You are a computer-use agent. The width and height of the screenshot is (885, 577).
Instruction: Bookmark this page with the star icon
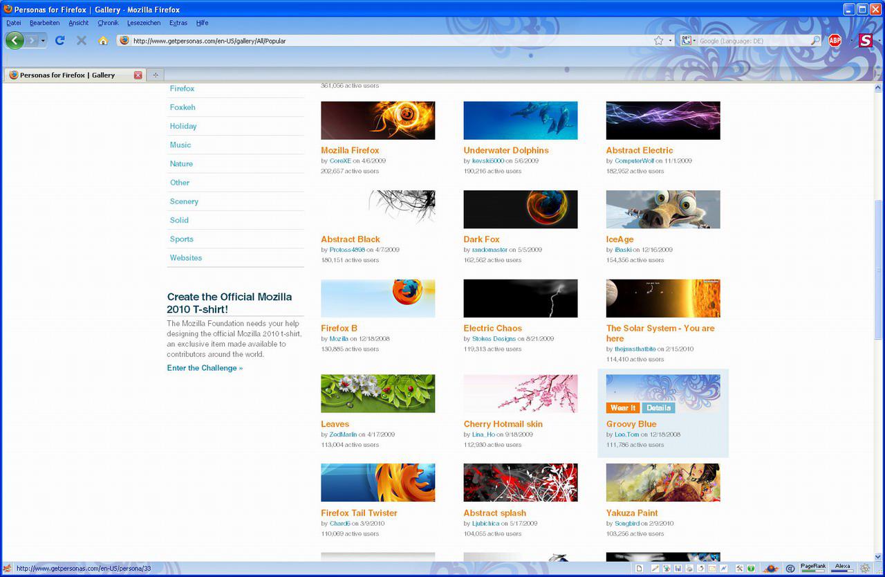(659, 41)
